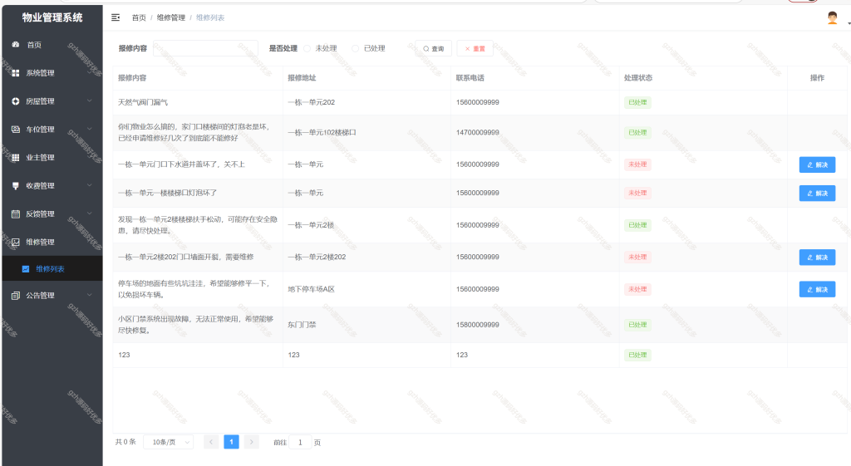
Task: Click the 天然气阀门漏气 row text
Action: (x=143, y=102)
